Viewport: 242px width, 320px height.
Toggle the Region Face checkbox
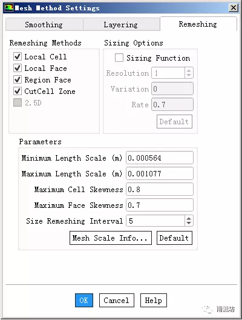pyautogui.click(x=18, y=79)
